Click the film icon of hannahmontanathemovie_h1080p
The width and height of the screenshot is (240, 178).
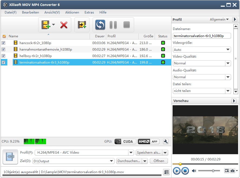[15, 49]
